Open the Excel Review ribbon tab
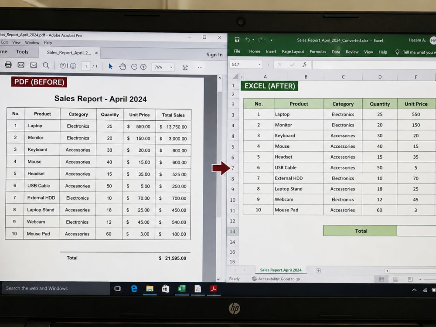Screen dimensions: 436x327 (x=352, y=52)
